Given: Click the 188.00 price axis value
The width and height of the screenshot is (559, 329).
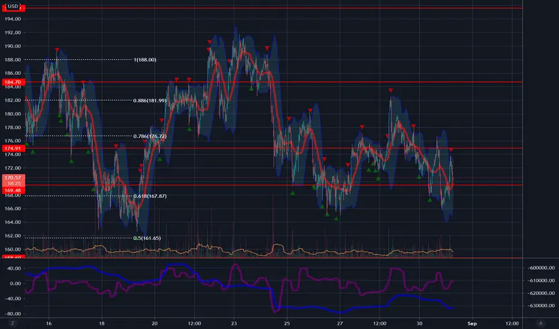Looking at the screenshot, I should [x=13, y=60].
